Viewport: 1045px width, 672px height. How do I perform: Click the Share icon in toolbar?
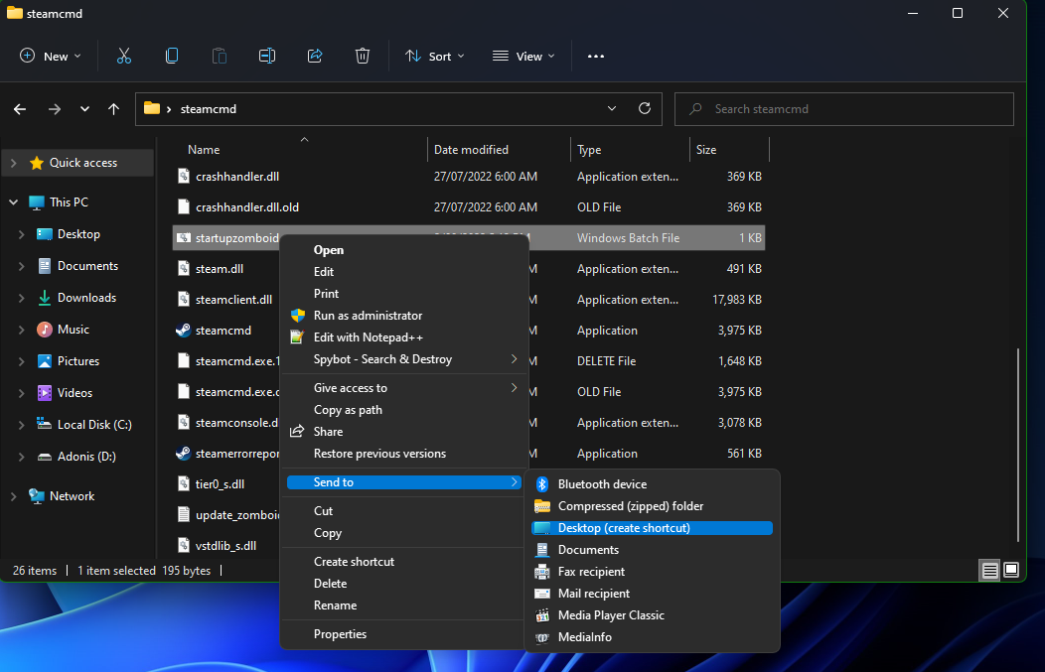(315, 57)
